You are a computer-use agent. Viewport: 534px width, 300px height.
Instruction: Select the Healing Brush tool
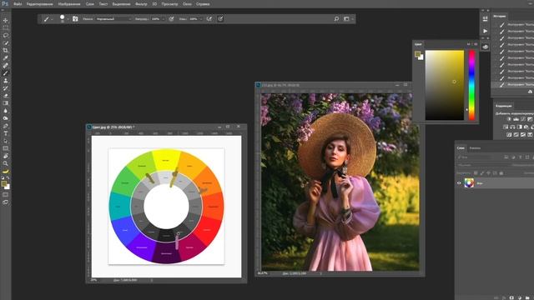coord(6,65)
